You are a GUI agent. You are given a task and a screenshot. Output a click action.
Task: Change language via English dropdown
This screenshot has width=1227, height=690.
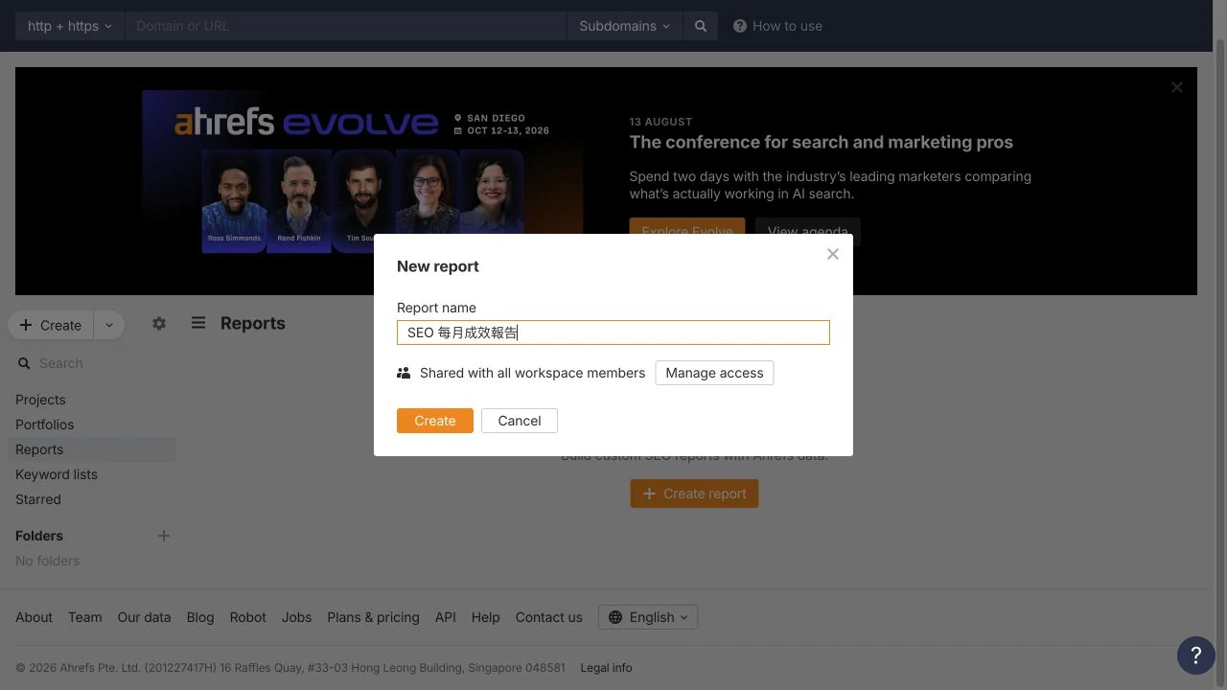tap(648, 617)
